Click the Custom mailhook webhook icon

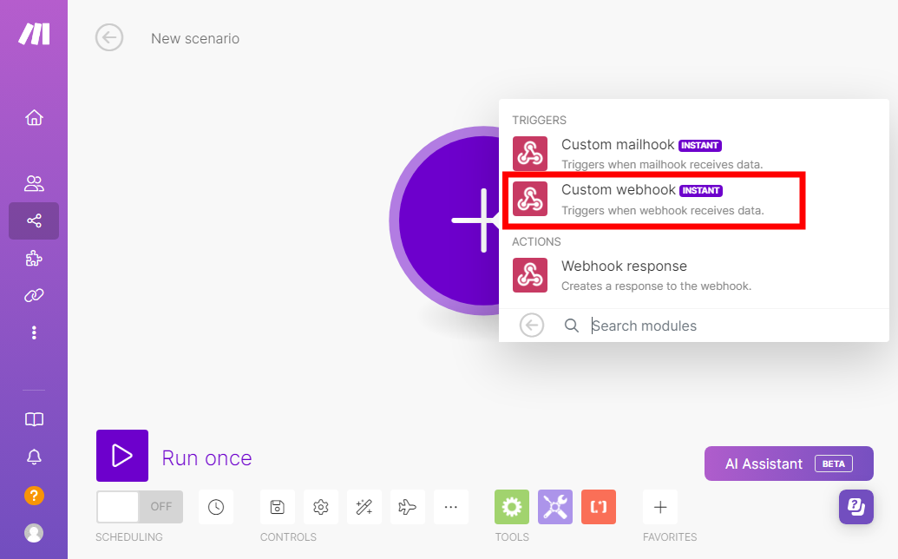pos(530,154)
